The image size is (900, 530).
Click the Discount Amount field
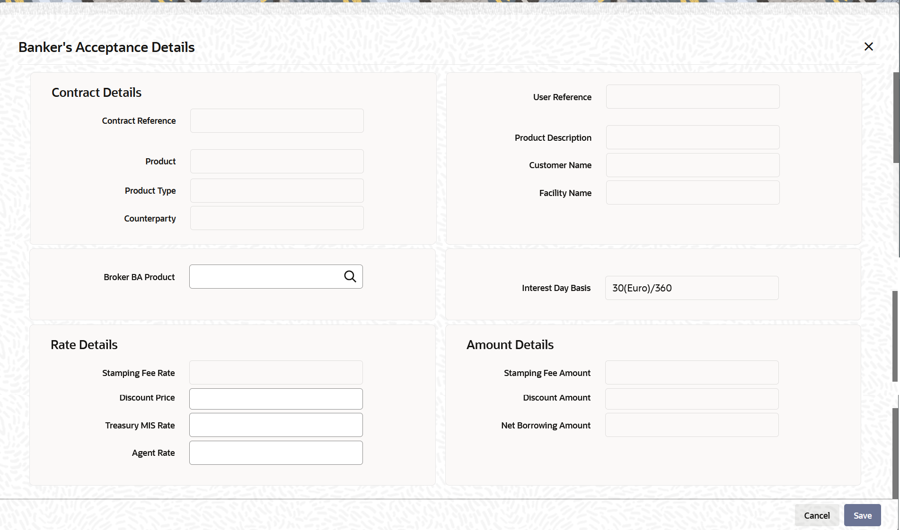[692, 399]
